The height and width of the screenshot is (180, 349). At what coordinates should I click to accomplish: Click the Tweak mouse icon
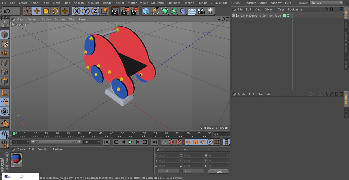point(5,102)
